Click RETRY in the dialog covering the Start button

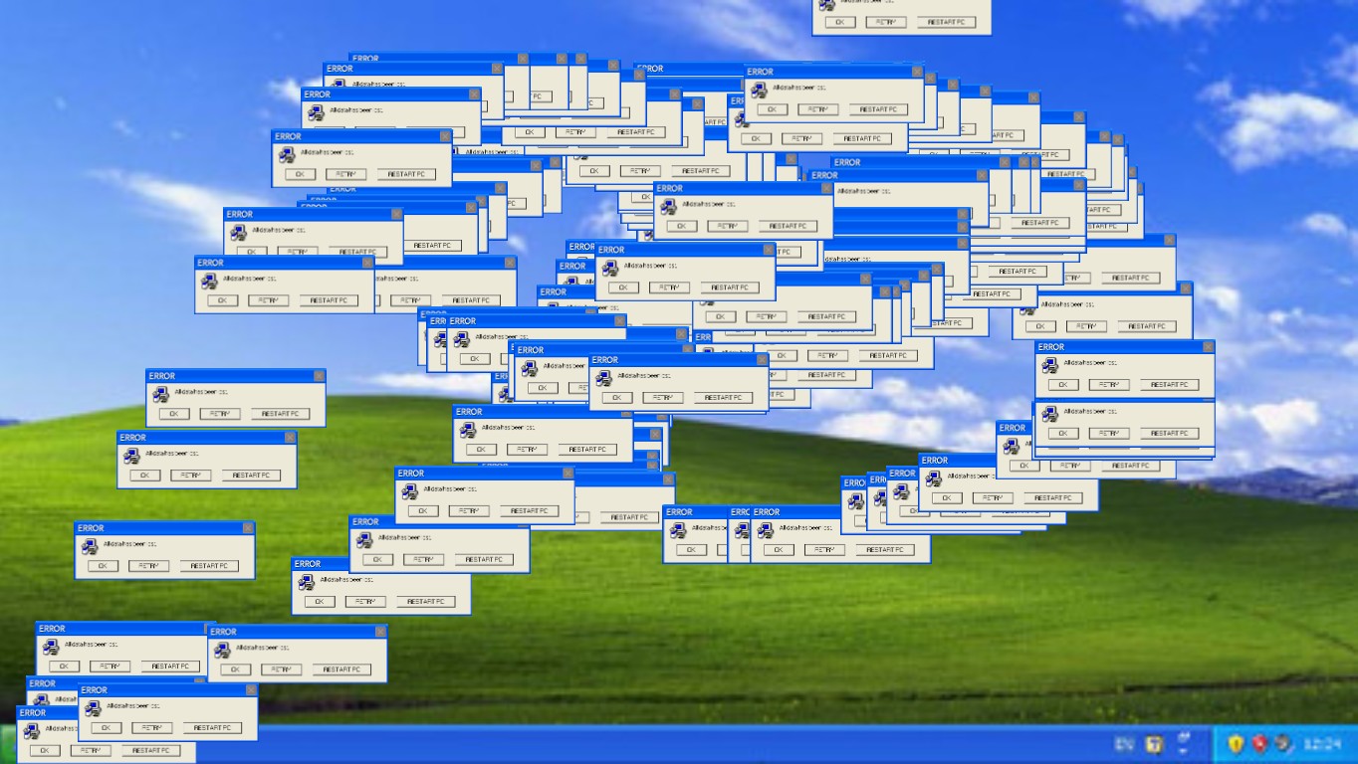[x=91, y=750]
